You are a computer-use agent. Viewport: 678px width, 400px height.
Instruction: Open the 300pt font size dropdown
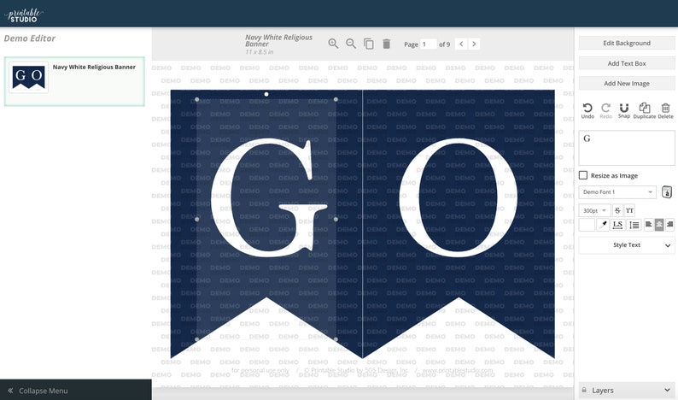coord(594,210)
